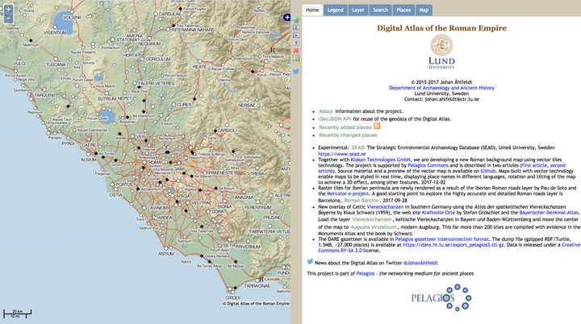Open the blue layer switcher plus button
The image size is (581, 324).
pos(286,18)
